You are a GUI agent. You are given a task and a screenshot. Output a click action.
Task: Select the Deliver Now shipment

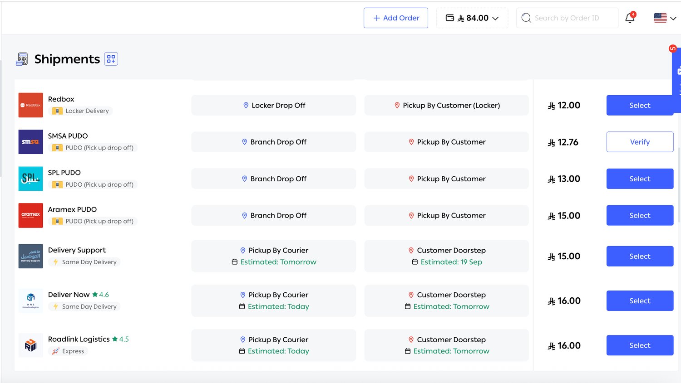click(x=640, y=301)
